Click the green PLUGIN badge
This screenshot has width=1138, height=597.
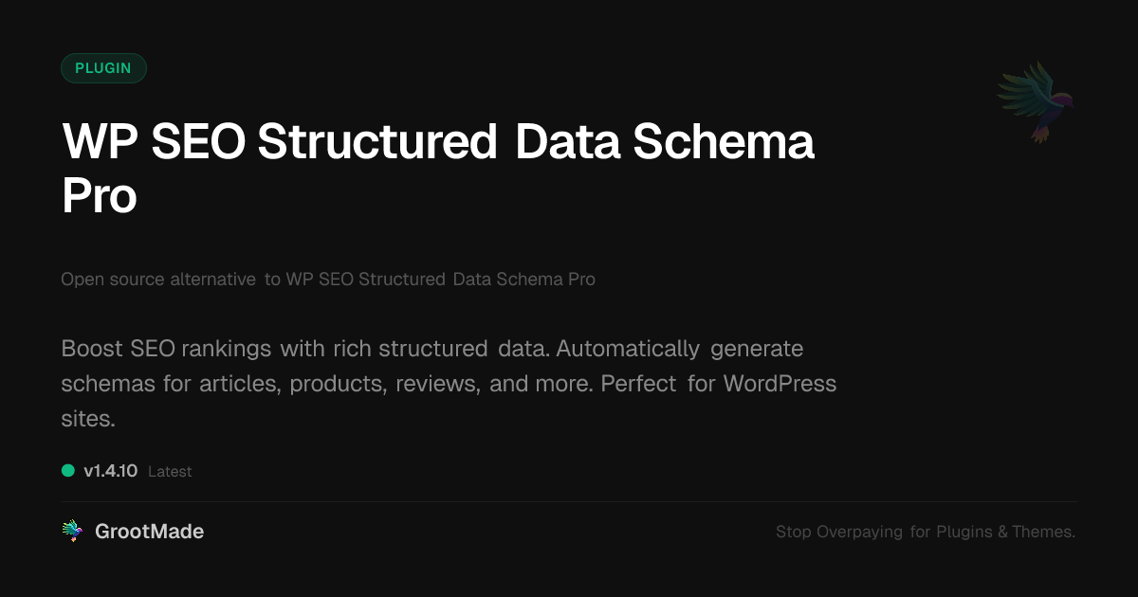[103, 68]
